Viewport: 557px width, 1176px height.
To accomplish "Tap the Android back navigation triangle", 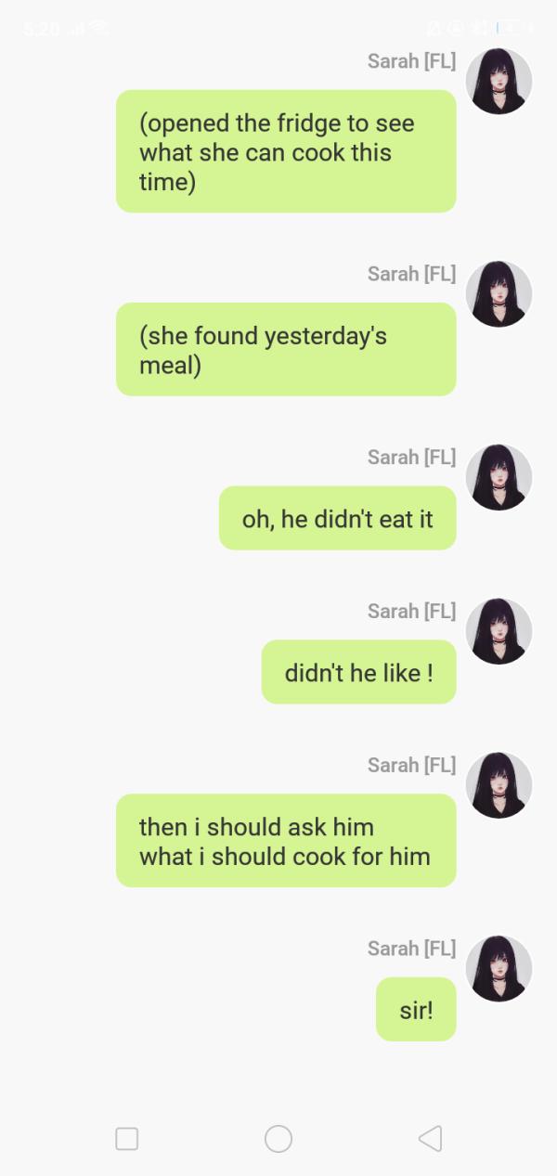I will 430,1138.
